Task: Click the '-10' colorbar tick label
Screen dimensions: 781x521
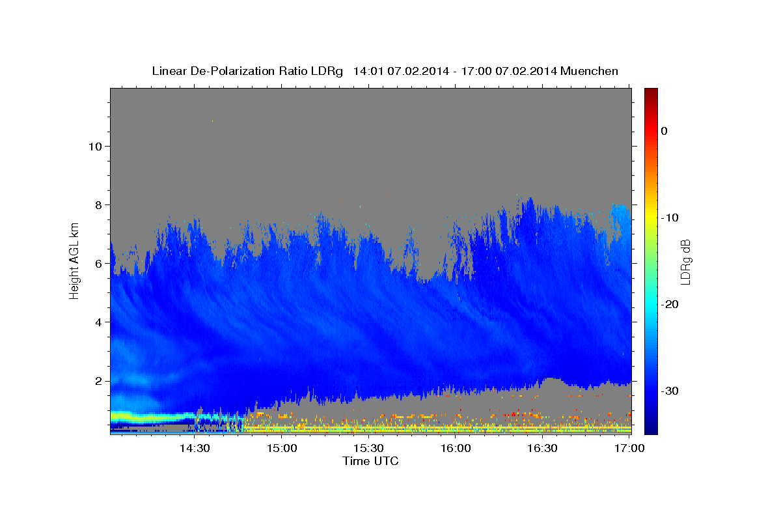Action: 670,218
